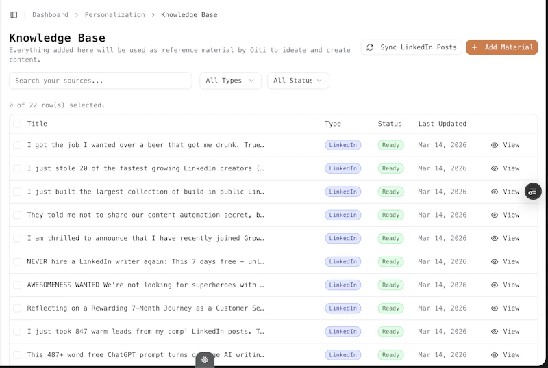Screen dimensions: 548x368
Task: Open title 'I am thrilled to announce'
Action: 146,238
